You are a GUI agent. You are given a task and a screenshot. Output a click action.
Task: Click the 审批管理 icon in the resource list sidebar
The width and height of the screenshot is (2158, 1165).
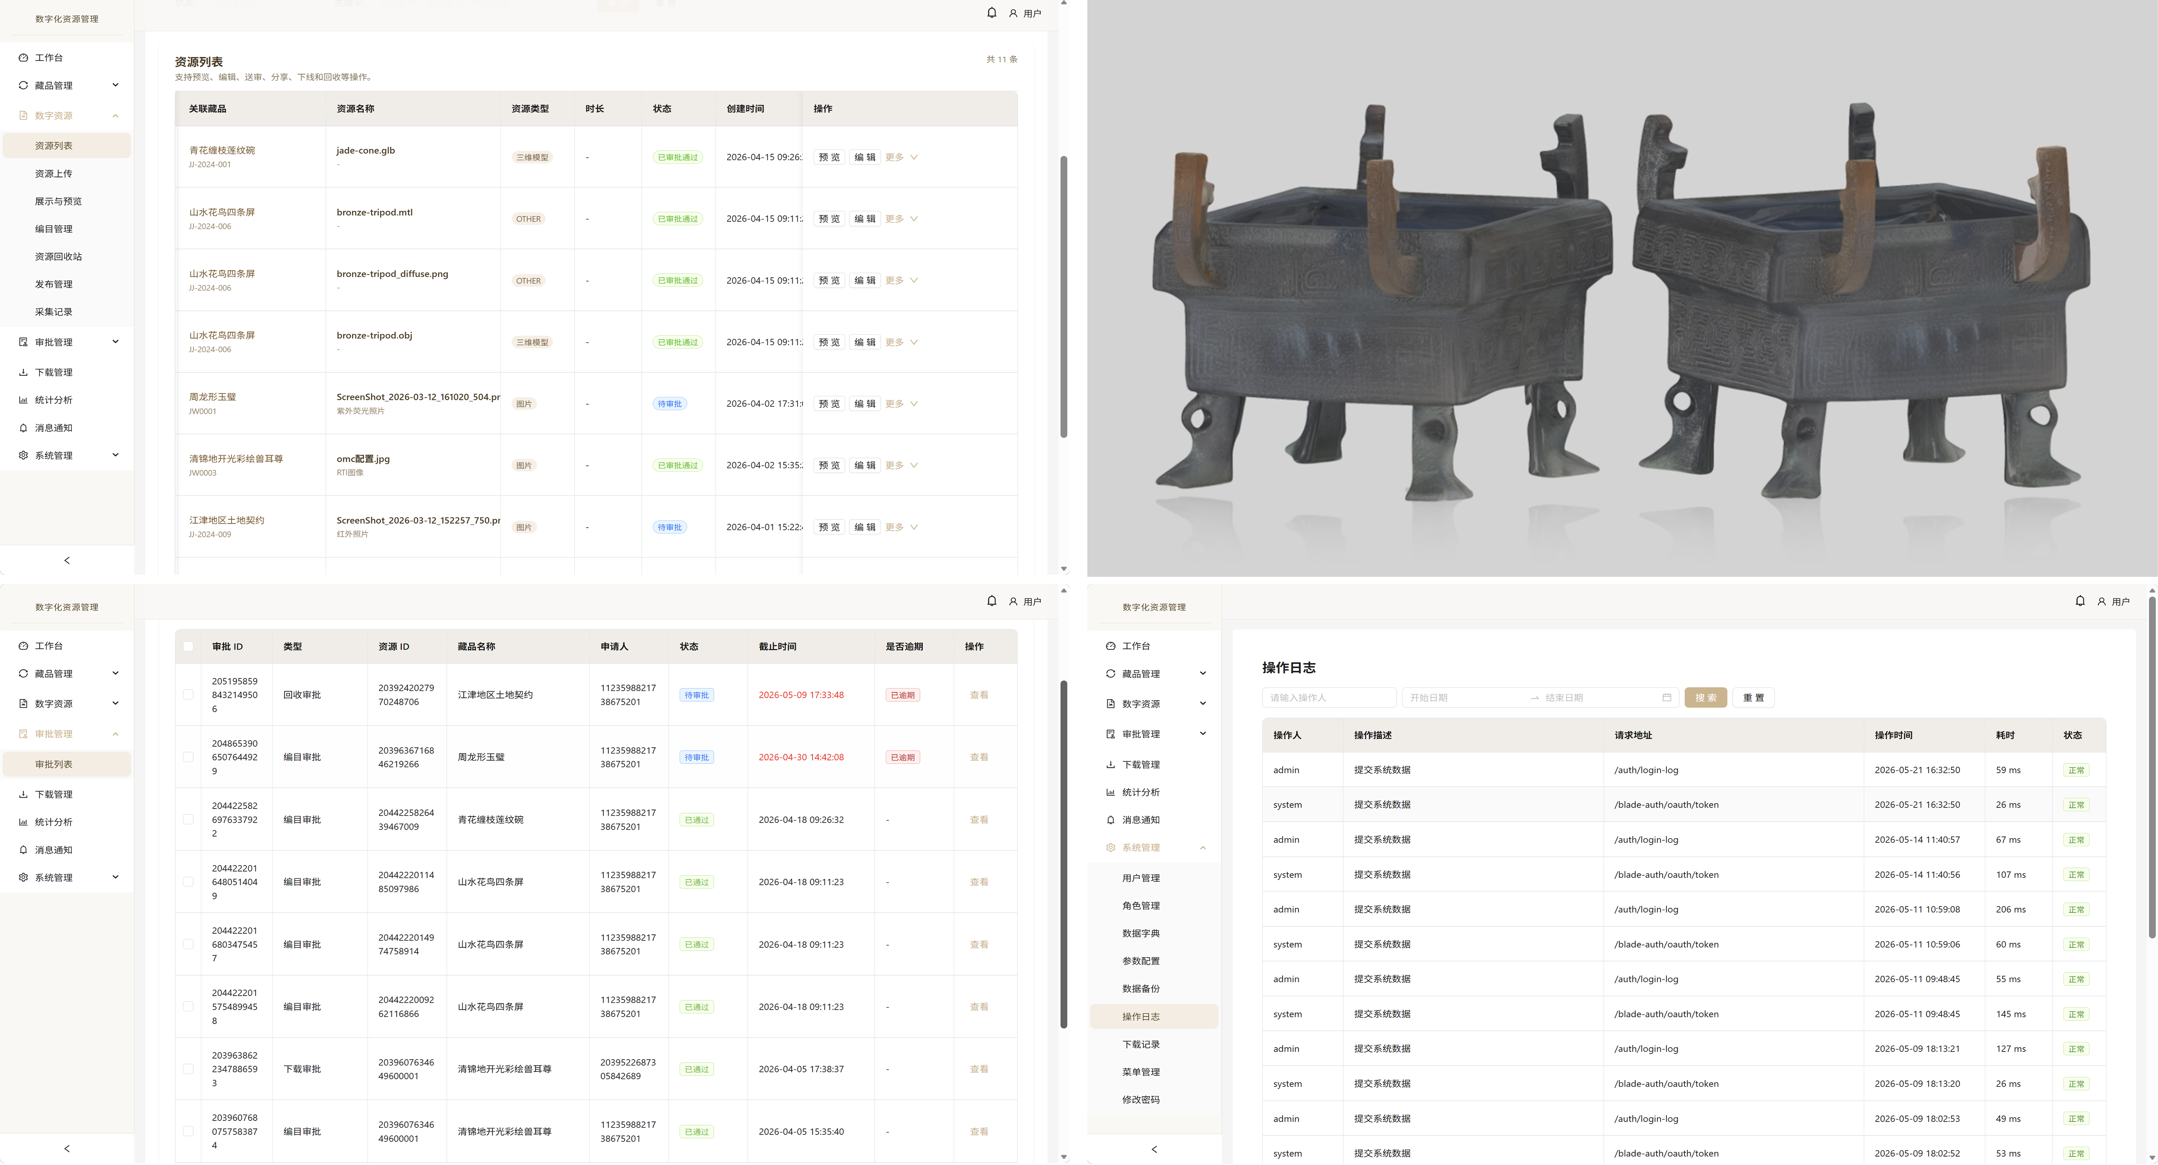coord(24,342)
